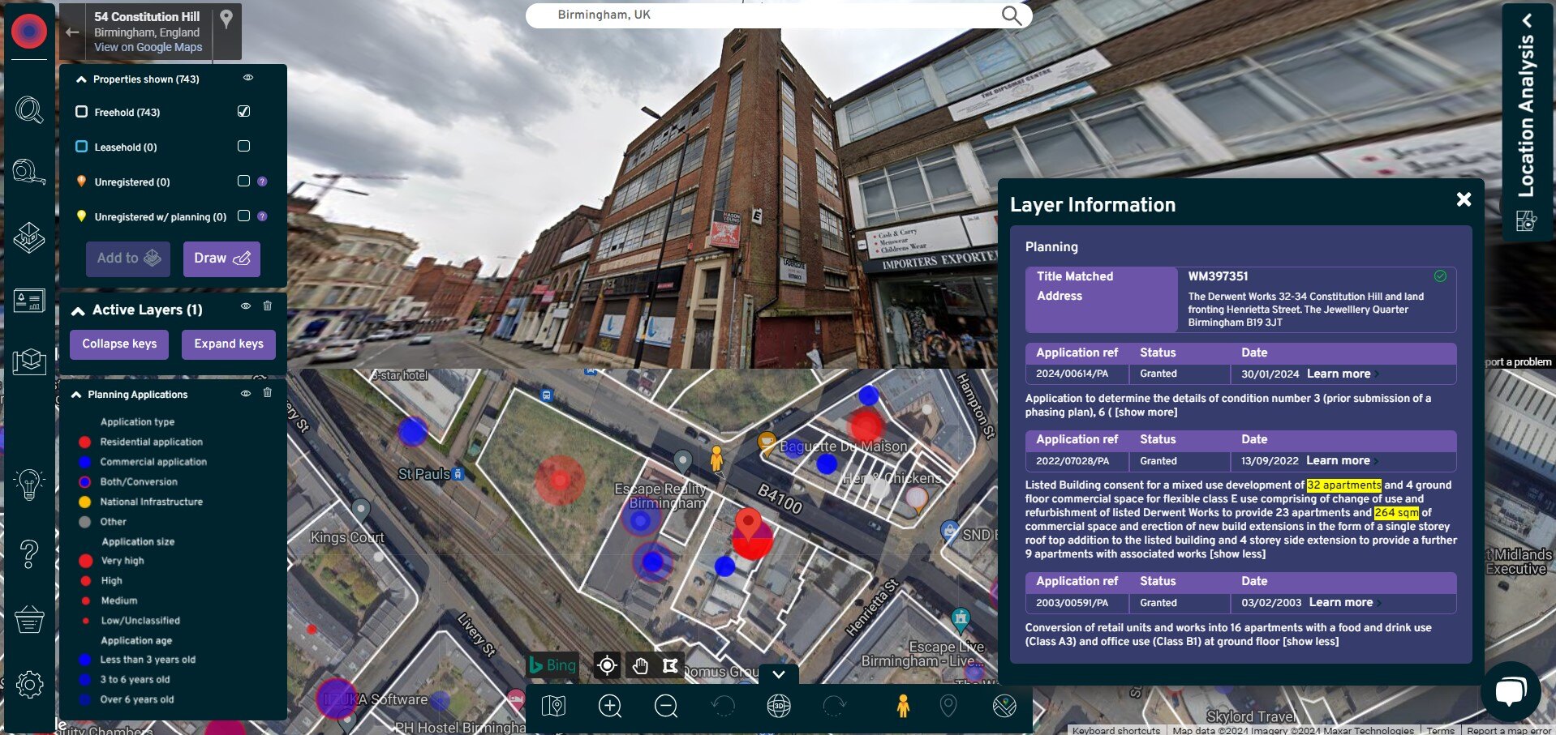Open the chat bubble in bottom right
Viewport: 1556px width, 735px height.
(1511, 691)
